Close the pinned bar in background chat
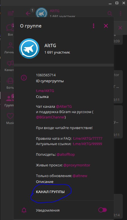Image resolution: width=127 pixels, height=220 pixels. click(x=120, y=28)
